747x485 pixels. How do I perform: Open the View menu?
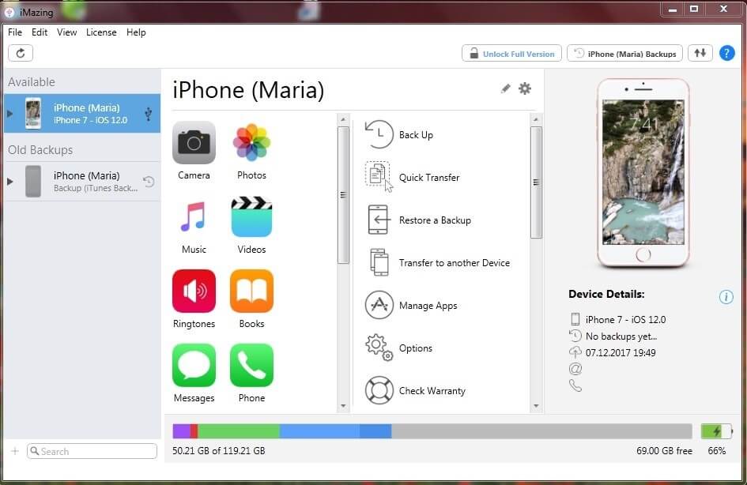66,32
